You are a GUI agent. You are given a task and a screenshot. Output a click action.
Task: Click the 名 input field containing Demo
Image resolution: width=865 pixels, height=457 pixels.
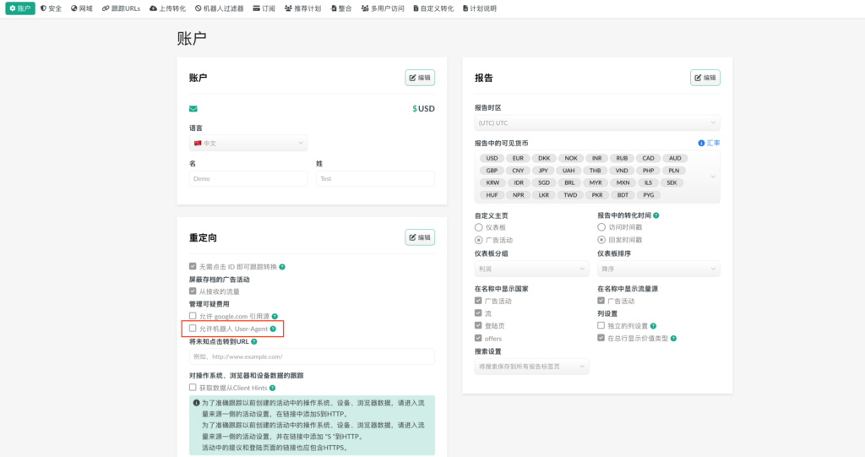point(248,179)
